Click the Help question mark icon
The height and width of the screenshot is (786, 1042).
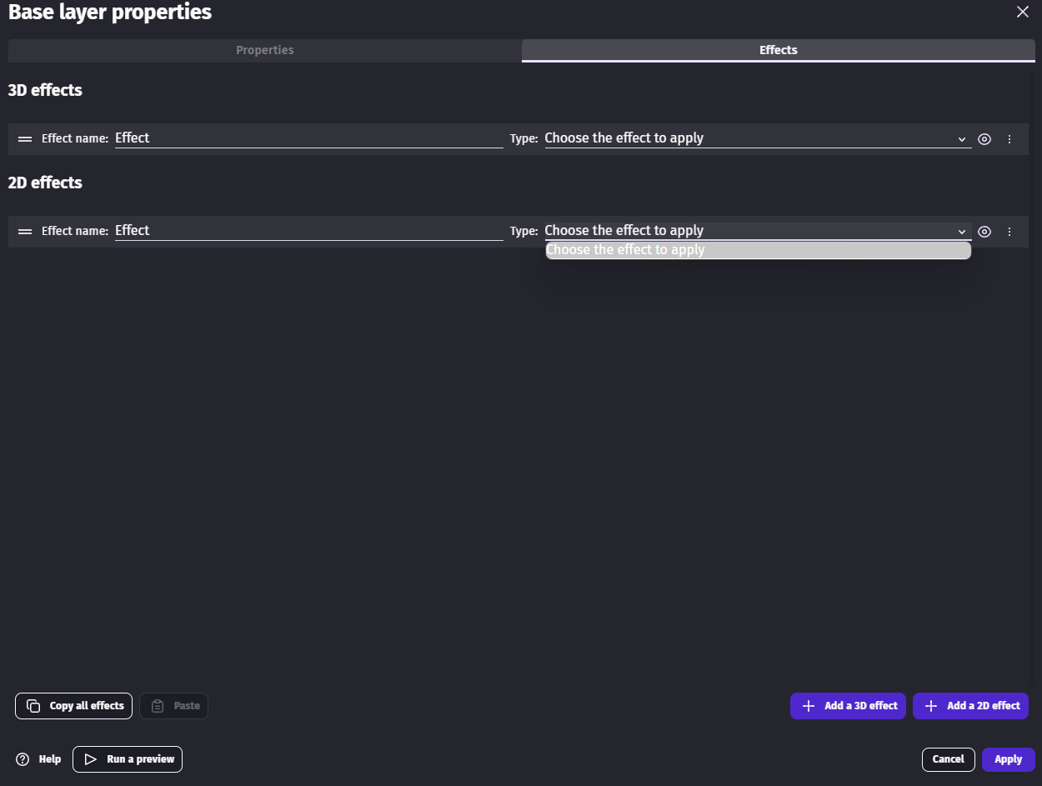[23, 759]
